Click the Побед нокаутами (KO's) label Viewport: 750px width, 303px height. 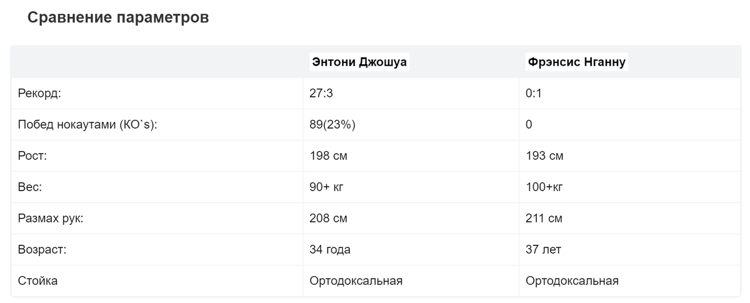(87, 125)
